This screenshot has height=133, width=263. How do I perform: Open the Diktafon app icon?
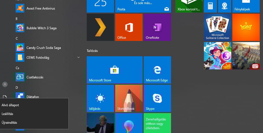point(20,95)
